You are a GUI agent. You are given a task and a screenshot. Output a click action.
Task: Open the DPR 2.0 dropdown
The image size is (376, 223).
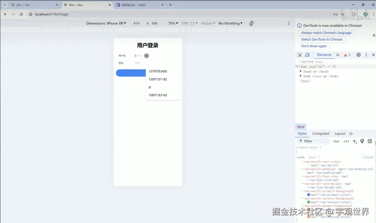click(189, 23)
